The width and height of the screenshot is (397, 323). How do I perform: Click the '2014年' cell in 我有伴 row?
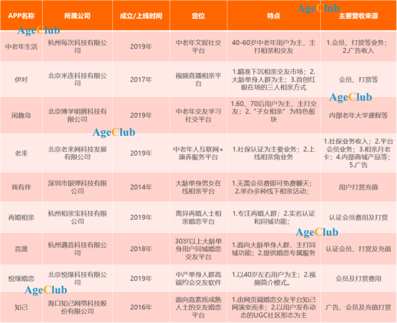click(141, 187)
